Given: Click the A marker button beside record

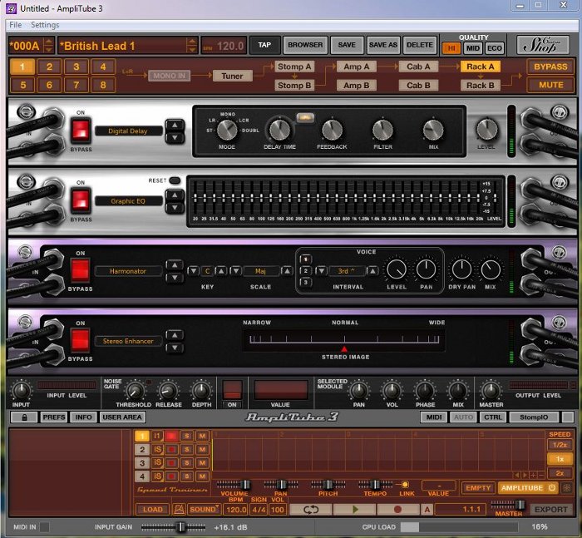Looking at the screenshot, I should click(x=427, y=509).
